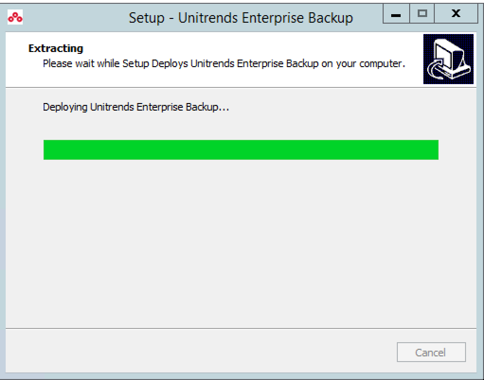Viewport: 484px width, 380px height.
Task: Click the green deployment progress bar
Action: coord(241,150)
